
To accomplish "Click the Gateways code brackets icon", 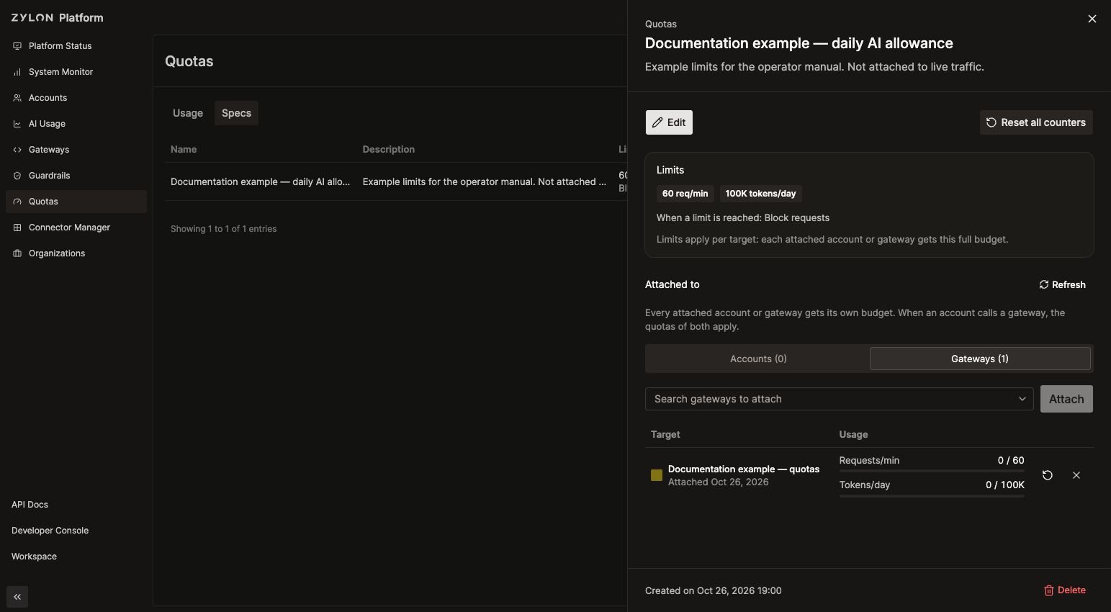I will [17, 150].
